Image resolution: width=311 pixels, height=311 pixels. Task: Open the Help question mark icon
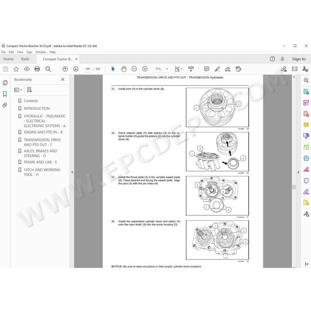click(x=272, y=59)
